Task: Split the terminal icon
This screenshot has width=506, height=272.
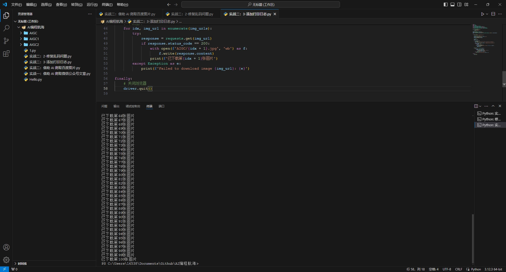Action: click(x=476, y=106)
